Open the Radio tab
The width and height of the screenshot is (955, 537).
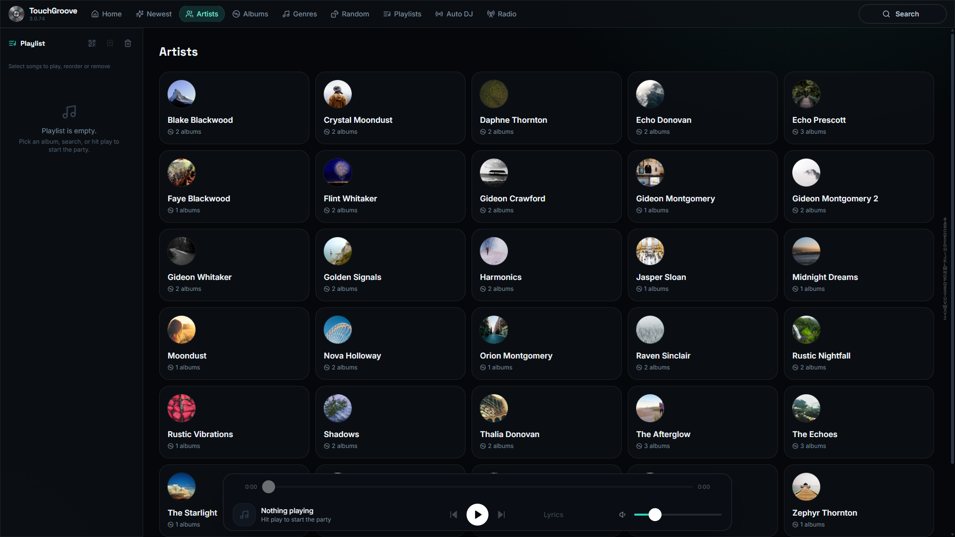tap(502, 14)
